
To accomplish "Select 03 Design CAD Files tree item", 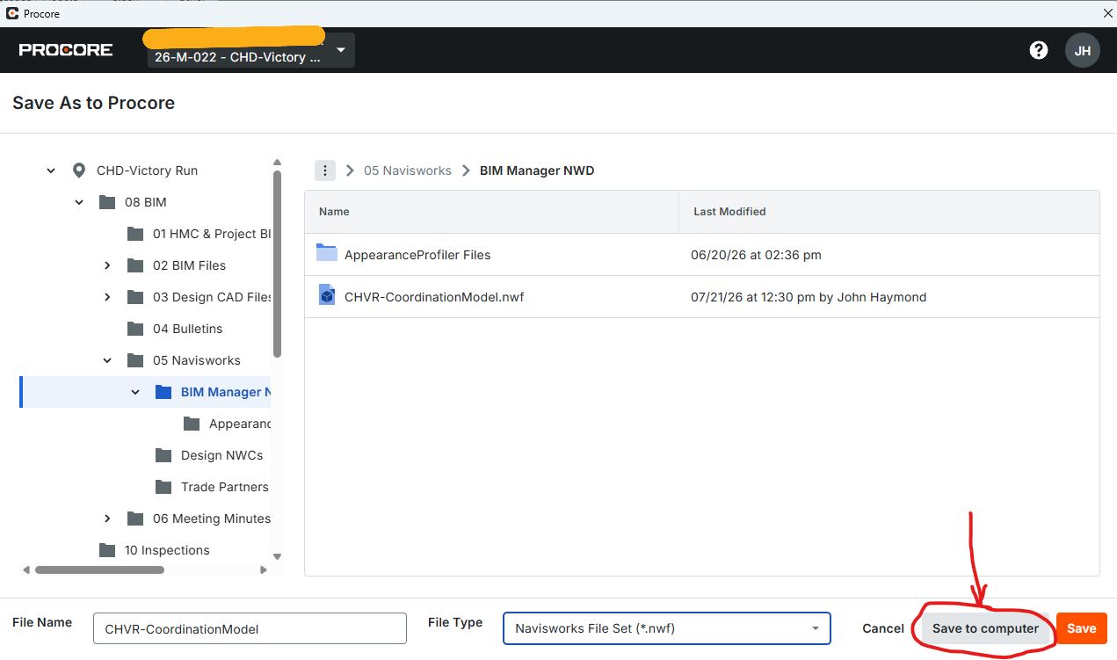I will (212, 297).
